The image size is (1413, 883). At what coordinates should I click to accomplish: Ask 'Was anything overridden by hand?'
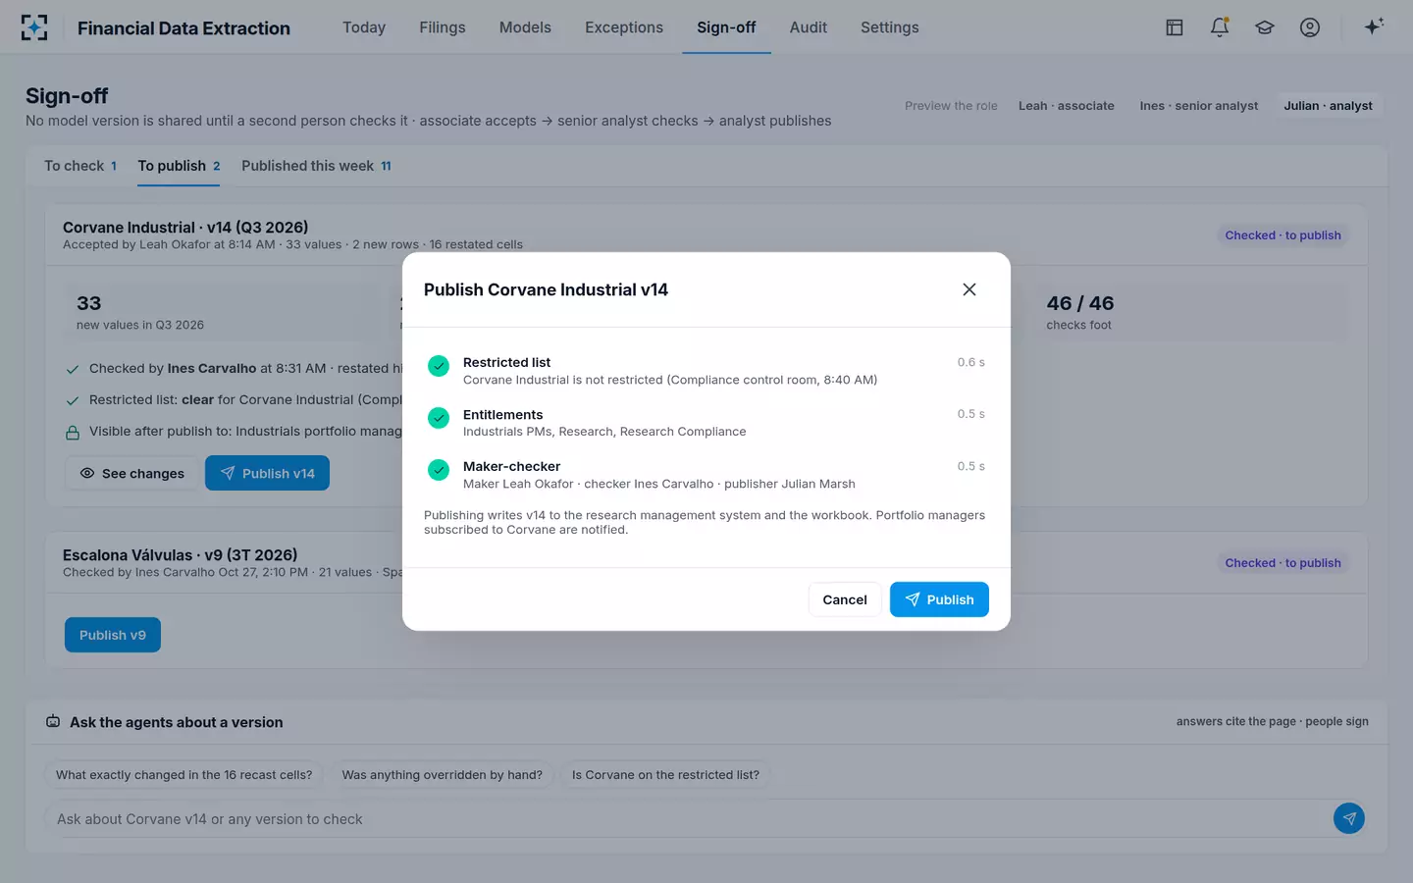click(x=442, y=775)
